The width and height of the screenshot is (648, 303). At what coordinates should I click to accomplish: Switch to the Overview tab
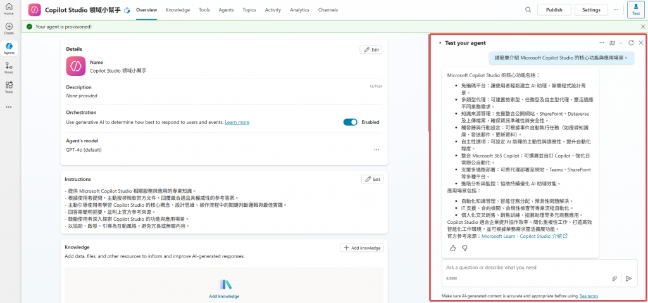tap(146, 10)
